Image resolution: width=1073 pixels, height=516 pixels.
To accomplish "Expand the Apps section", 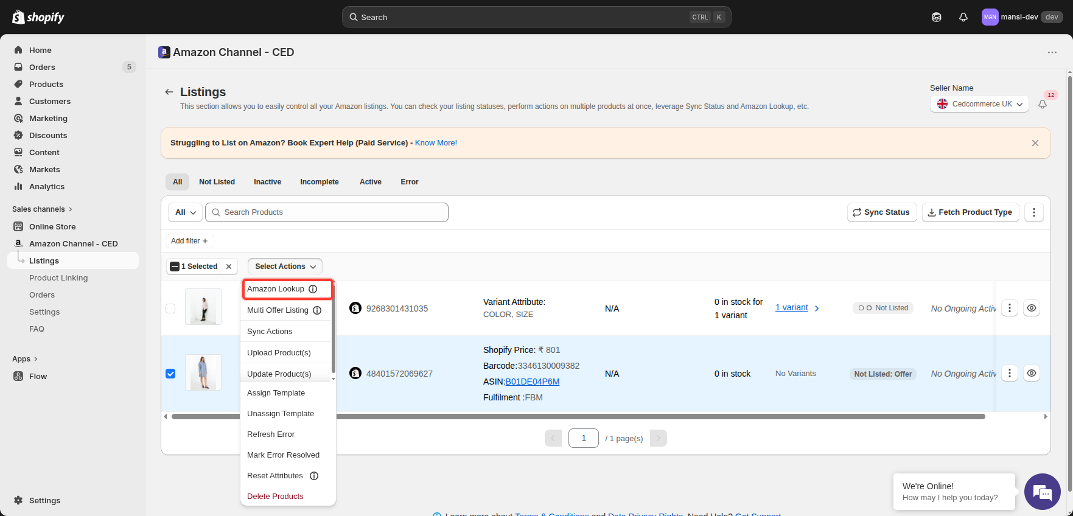I will click(x=25, y=359).
